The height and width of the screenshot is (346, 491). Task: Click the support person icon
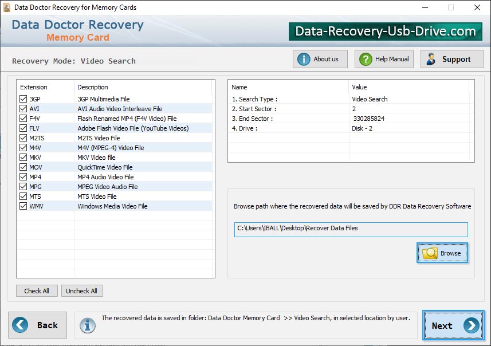tap(431, 59)
